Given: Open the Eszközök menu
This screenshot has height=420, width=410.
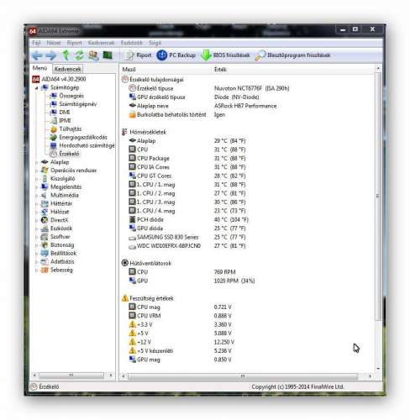Looking at the screenshot, I should coord(132,43).
